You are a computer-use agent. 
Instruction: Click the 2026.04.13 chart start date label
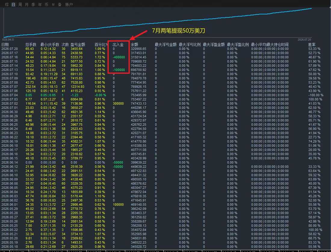tap(8, 40)
